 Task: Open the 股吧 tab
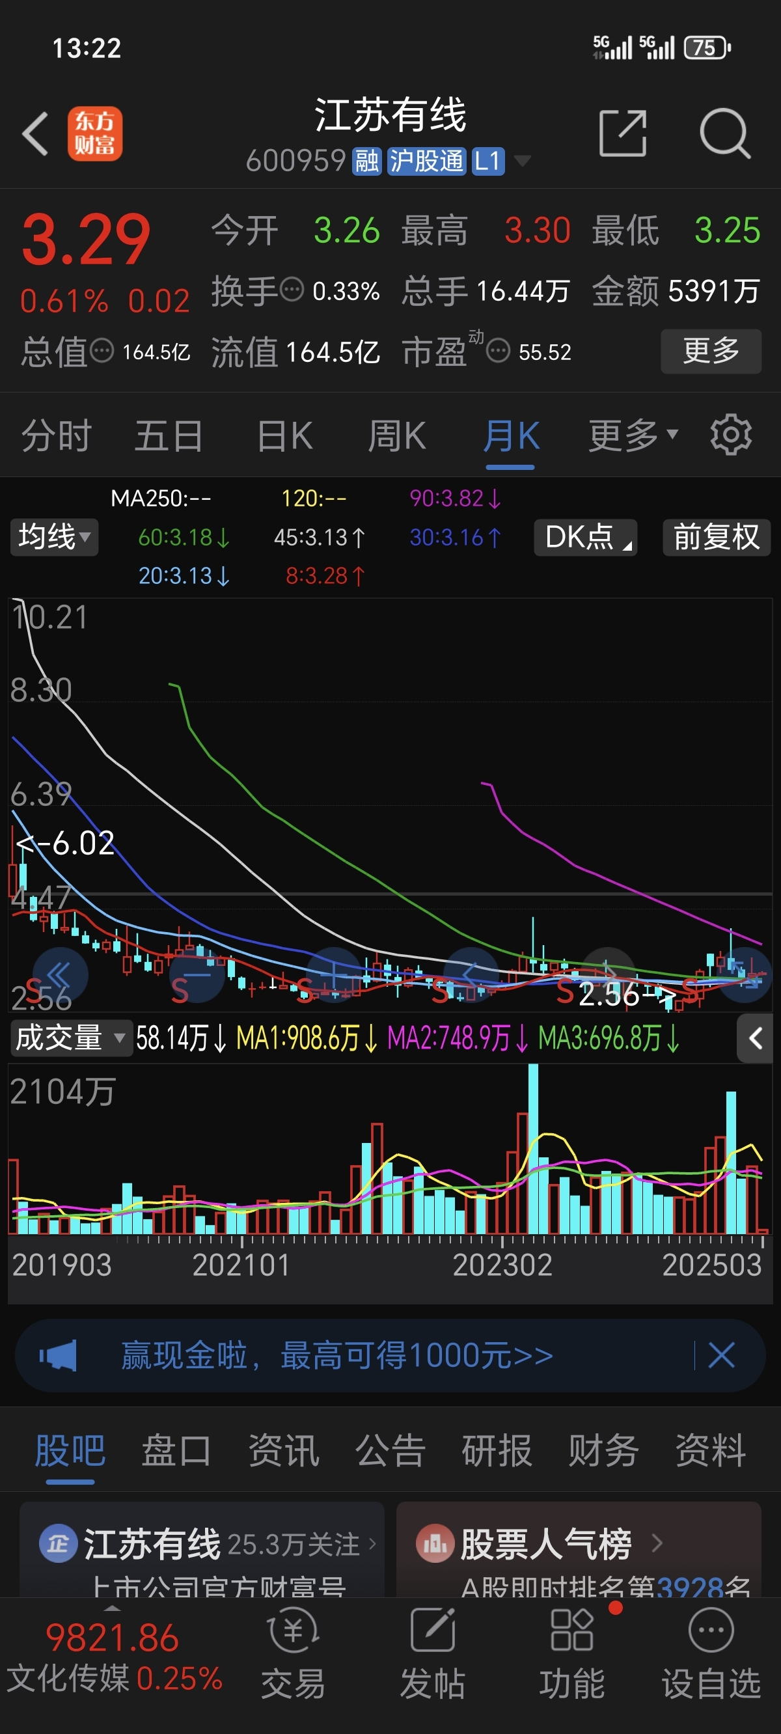tap(70, 1450)
